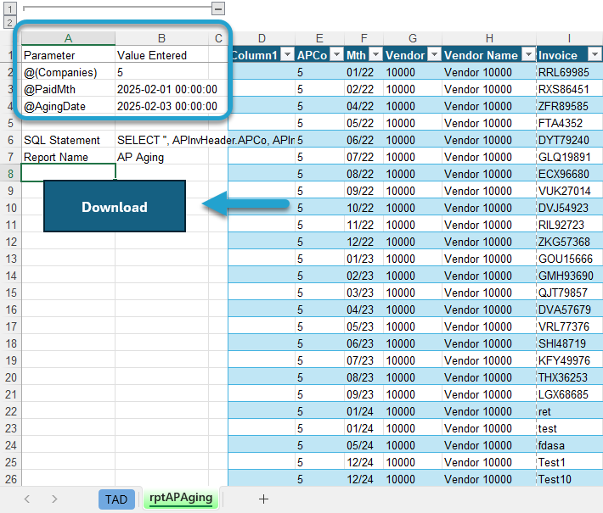This screenshot has height=513, width=603.
Task: Select row 8 header
Action: click(11, 174)
